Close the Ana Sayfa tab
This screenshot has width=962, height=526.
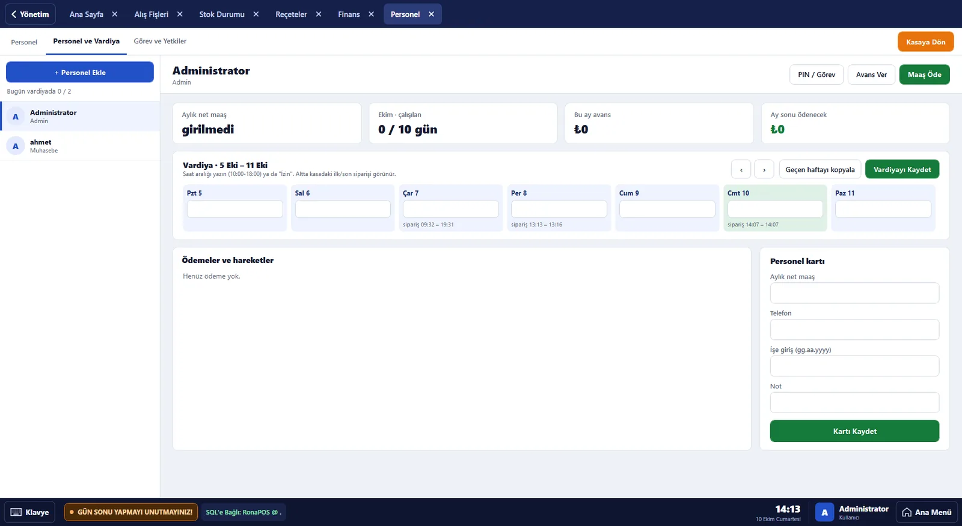coord(115,14)
